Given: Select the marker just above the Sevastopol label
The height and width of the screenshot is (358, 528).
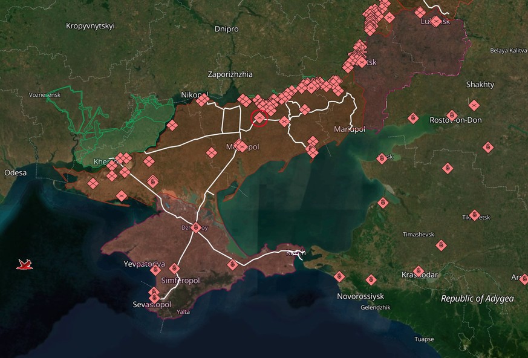Looking at the screenshot, I should click(155, 298).
